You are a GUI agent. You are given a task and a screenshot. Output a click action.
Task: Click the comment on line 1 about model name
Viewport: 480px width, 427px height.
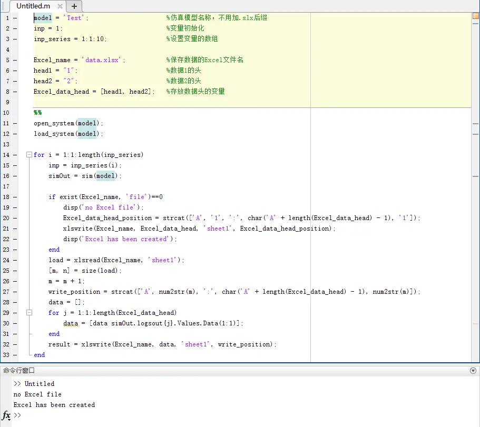tap(217, 18)
